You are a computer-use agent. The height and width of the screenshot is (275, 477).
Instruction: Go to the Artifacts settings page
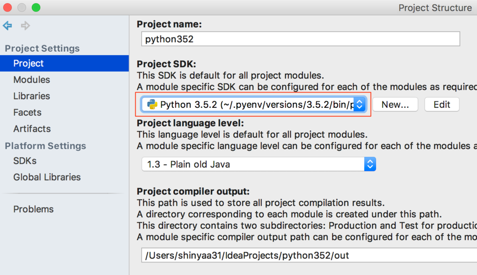(x=32, y=129)
